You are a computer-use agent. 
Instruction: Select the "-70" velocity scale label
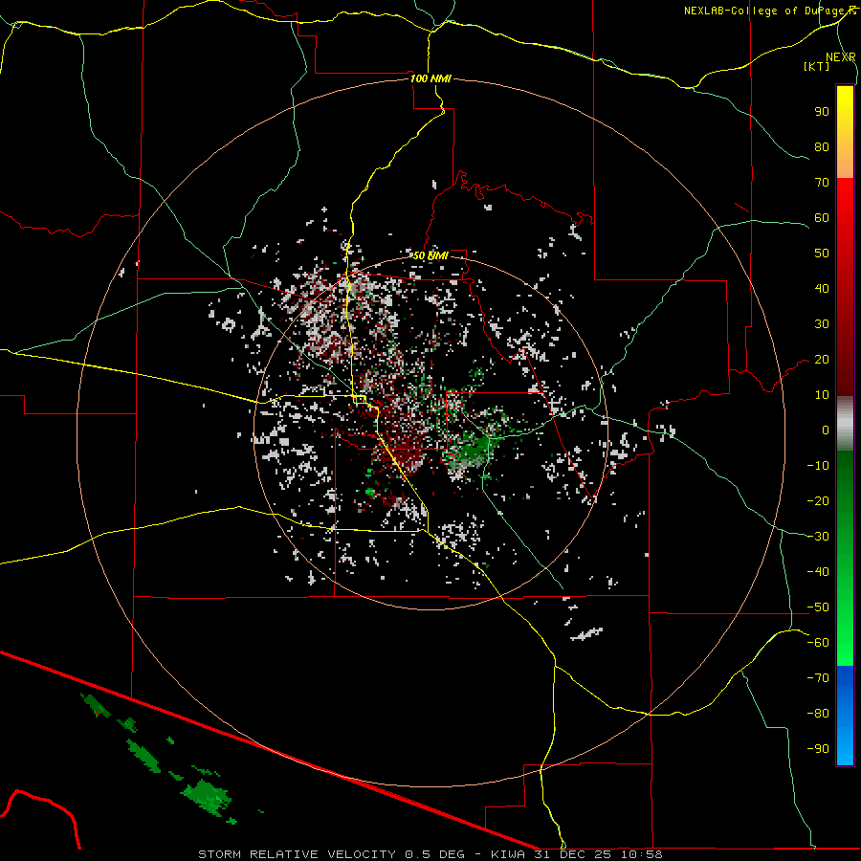click(x=818, y=678)
